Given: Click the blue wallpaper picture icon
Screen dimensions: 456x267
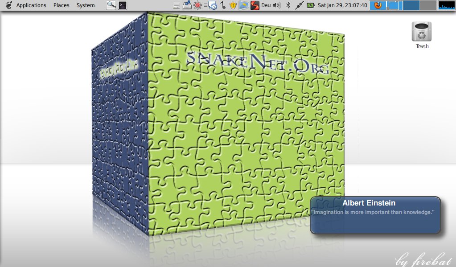Looking at the screenshot, I should 244,5.
